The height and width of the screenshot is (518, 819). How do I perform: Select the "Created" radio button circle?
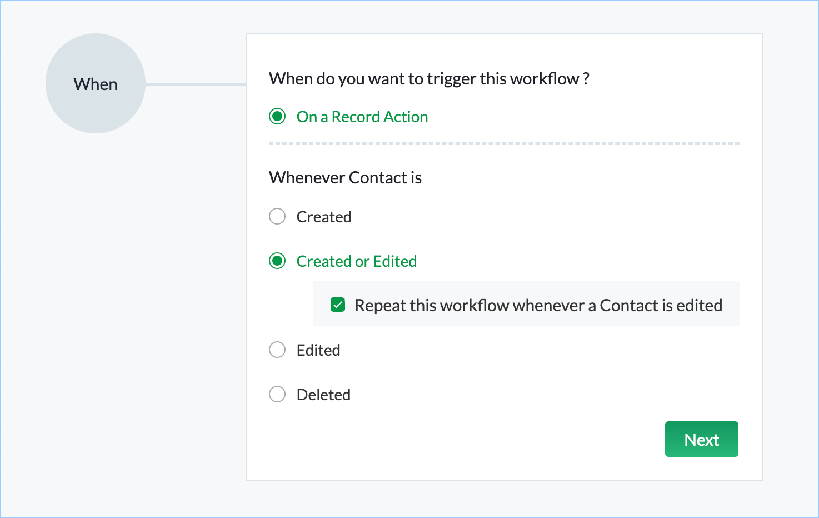pos(277,216)
